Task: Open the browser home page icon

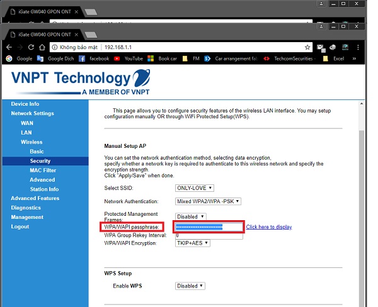Action: click(42, 47)
